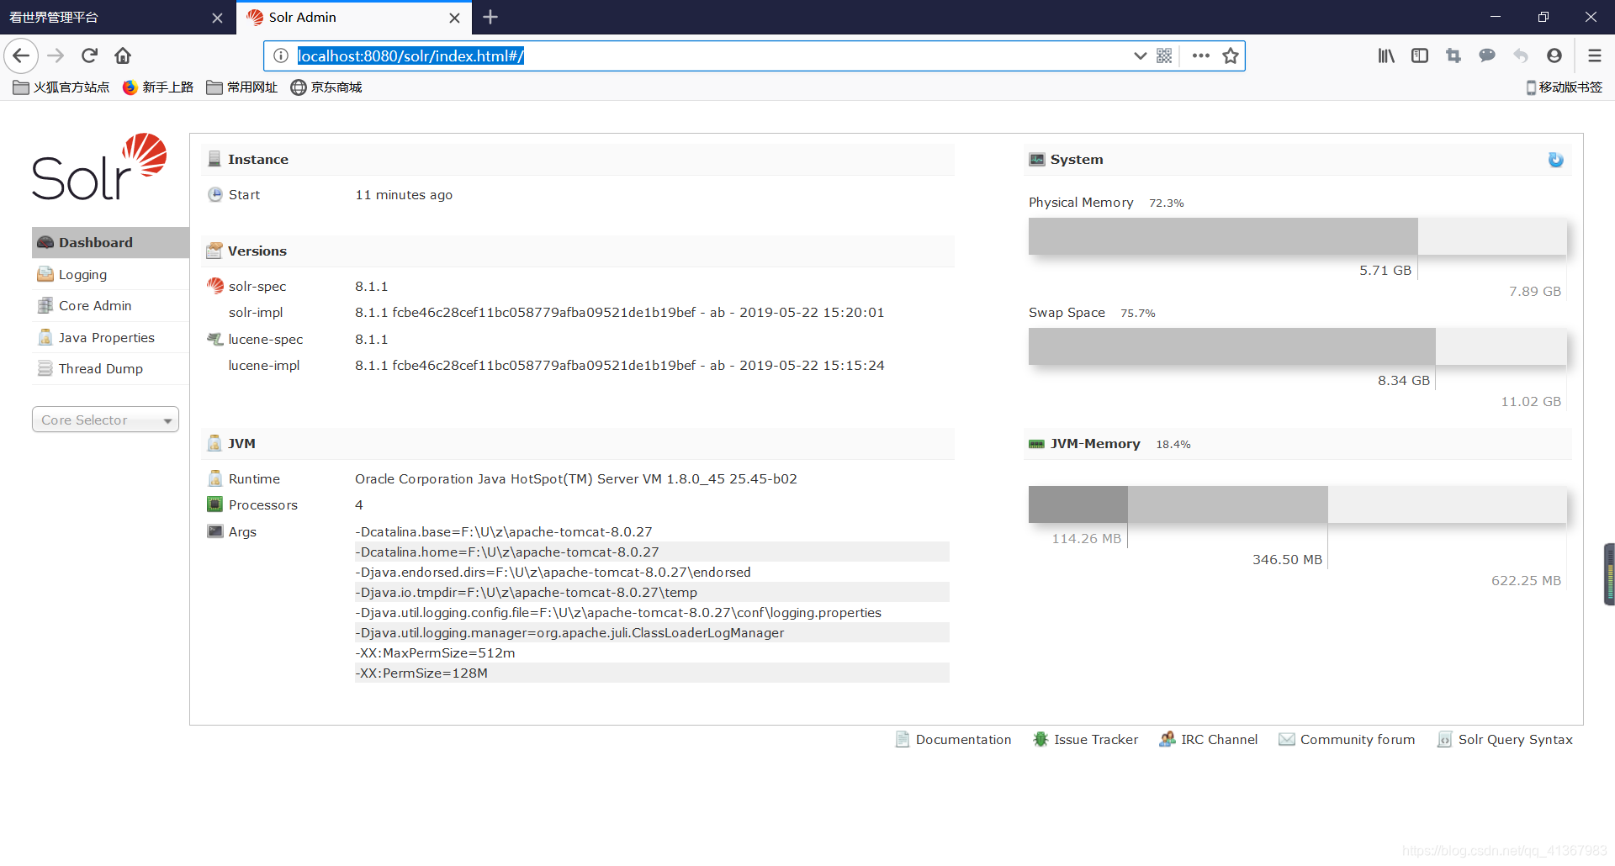Image resolution: width=1615 pixels, height=866 pixels.
Task: Click the Solr logo
Action: (99, 166)
